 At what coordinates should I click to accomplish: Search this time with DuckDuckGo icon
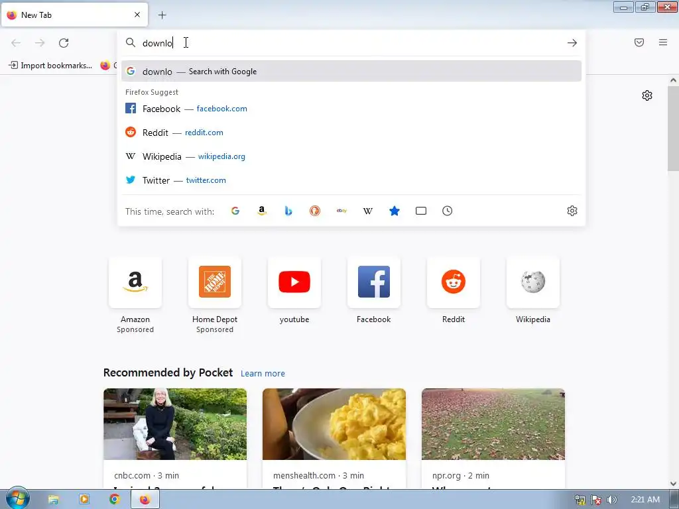coord(315,211)
